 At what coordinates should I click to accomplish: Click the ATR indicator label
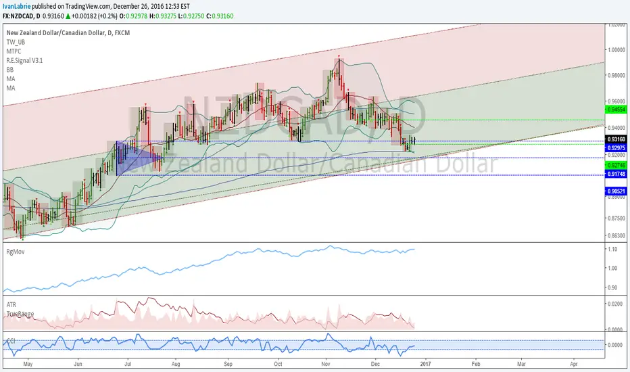[11, 304]
